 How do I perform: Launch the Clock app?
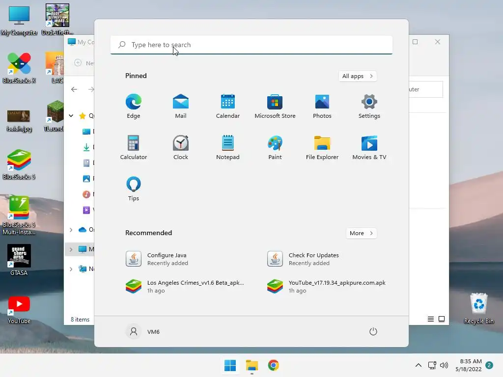(x=181, y=147)
